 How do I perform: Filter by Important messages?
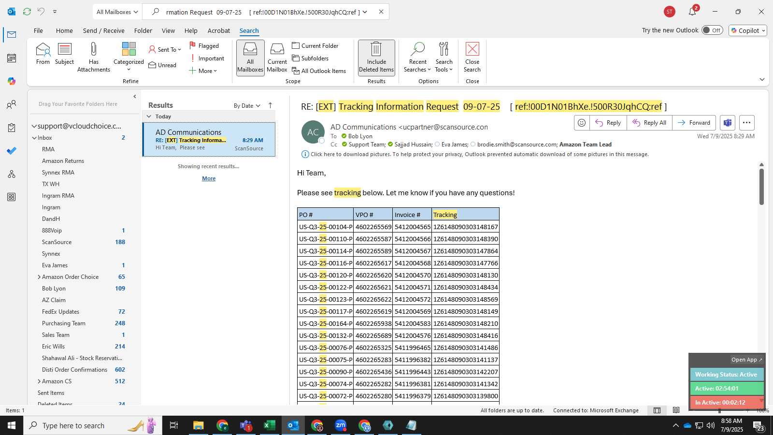pyautogui.click(x=207, y=58)
